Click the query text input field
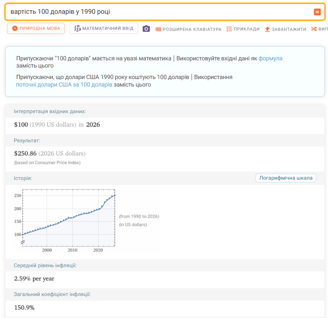 [x=157, y=12]
